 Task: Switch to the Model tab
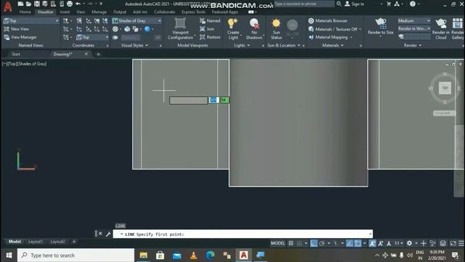click(15, 242)
